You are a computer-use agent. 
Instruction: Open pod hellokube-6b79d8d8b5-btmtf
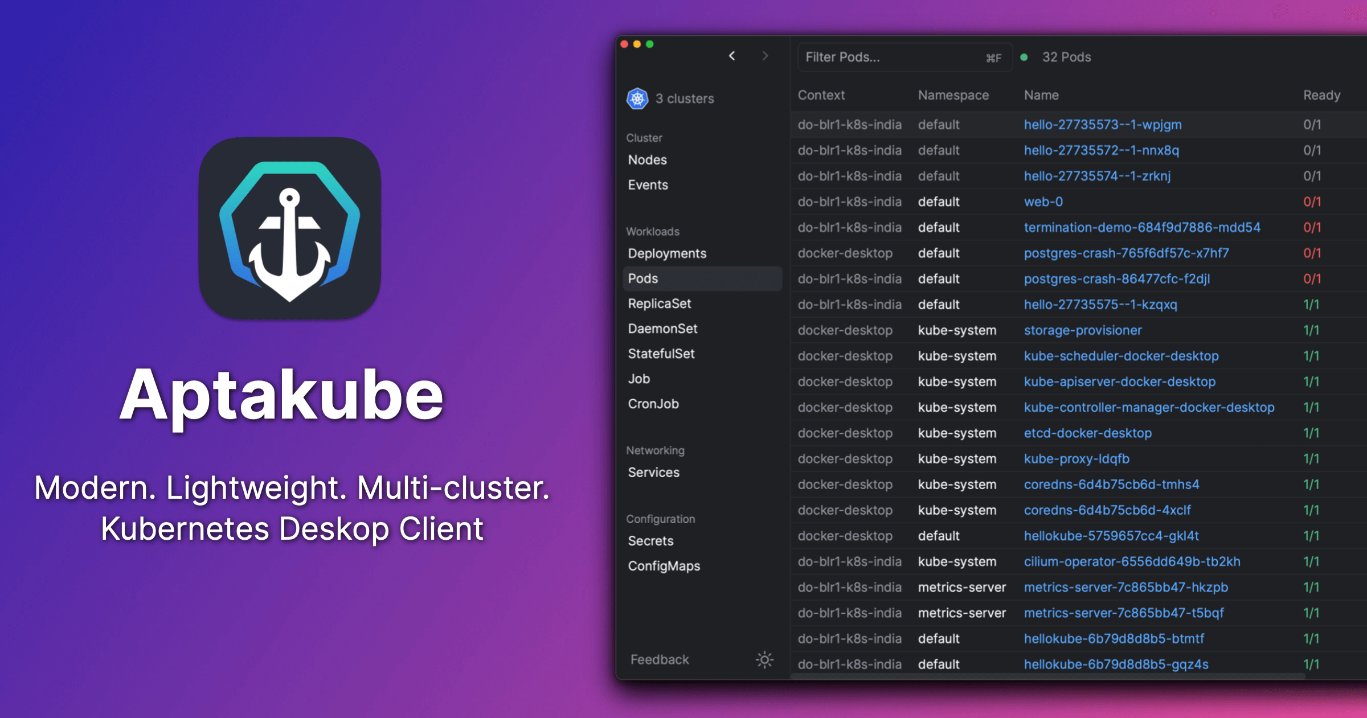coord(1114,639)
